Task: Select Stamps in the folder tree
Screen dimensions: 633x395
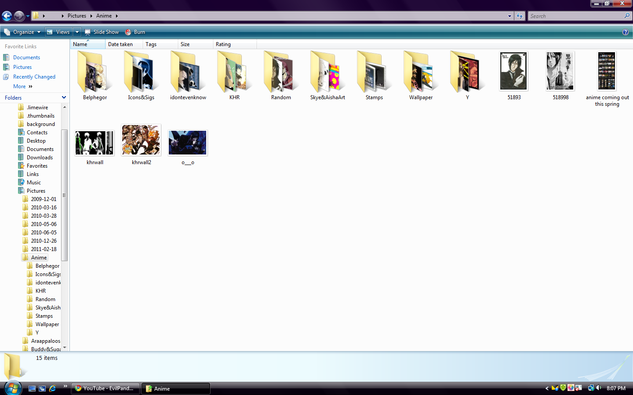Action: click(x=44, y=316)
